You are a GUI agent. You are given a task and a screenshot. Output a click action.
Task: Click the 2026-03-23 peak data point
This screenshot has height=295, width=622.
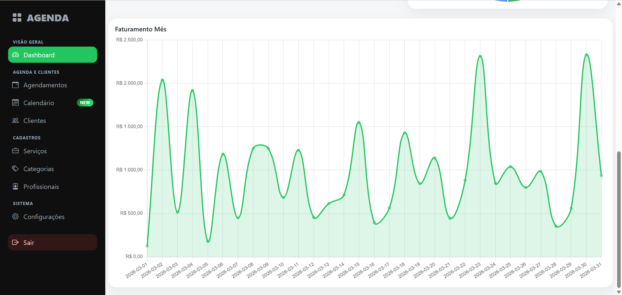pyautogui.click(x=480, y=56)
